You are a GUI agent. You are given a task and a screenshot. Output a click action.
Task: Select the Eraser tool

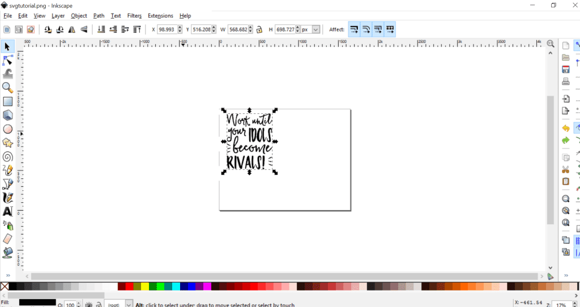click(x=7, y=238)
